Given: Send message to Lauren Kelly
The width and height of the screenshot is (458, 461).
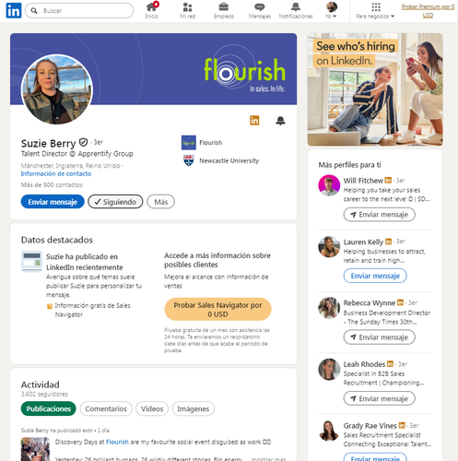Looking at the screenshot, I should [x=375, y=276].
